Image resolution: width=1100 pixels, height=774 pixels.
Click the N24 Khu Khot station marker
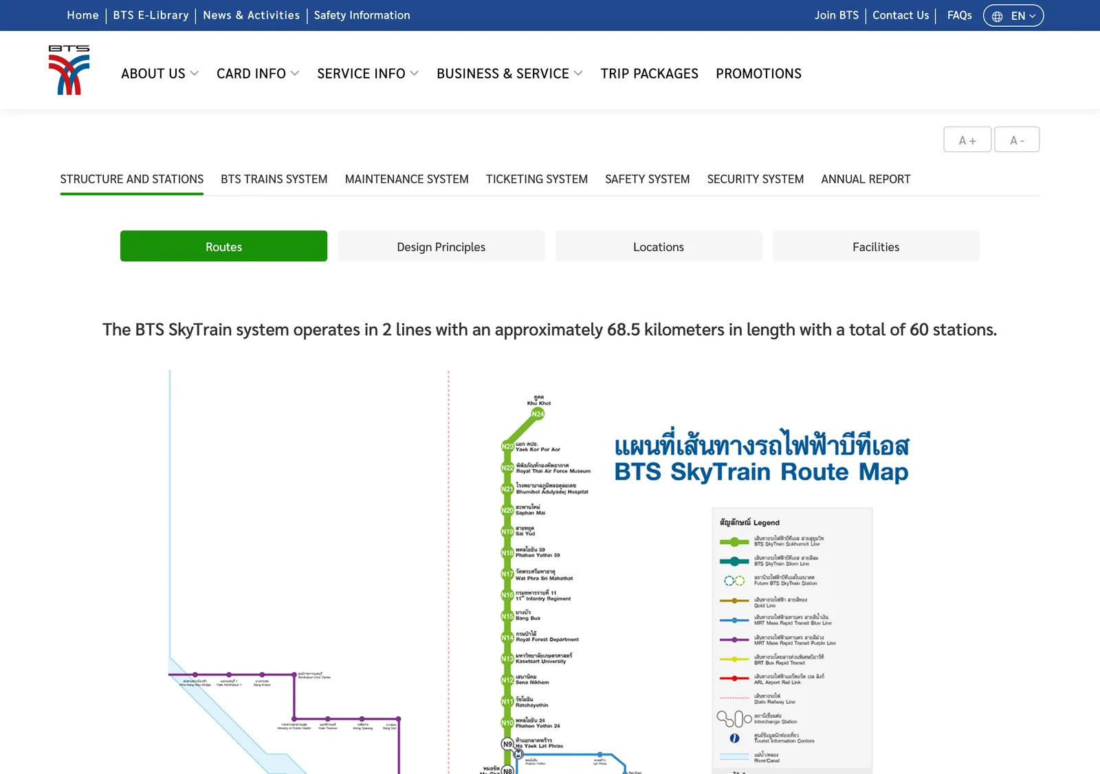(538, 413)
